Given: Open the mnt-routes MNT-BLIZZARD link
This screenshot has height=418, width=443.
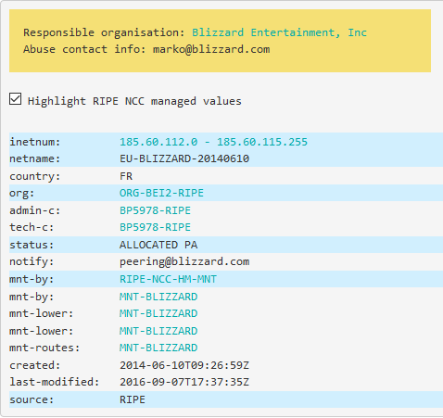Looking at the screenshot, I should (x=158, y=348).
